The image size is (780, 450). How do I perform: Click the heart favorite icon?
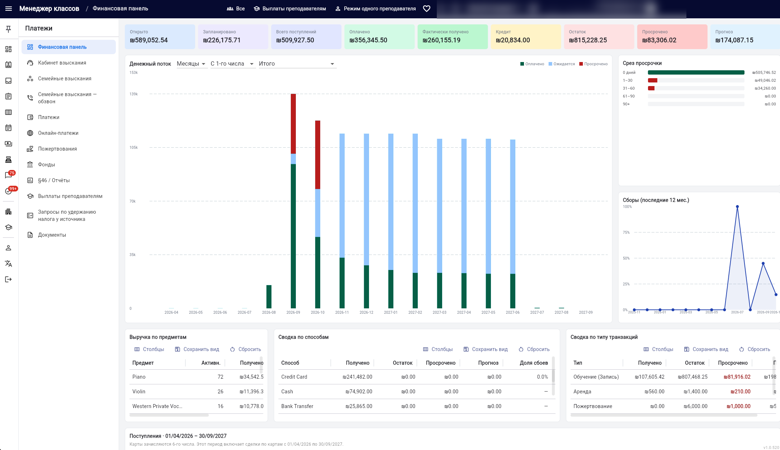point(426,9)
